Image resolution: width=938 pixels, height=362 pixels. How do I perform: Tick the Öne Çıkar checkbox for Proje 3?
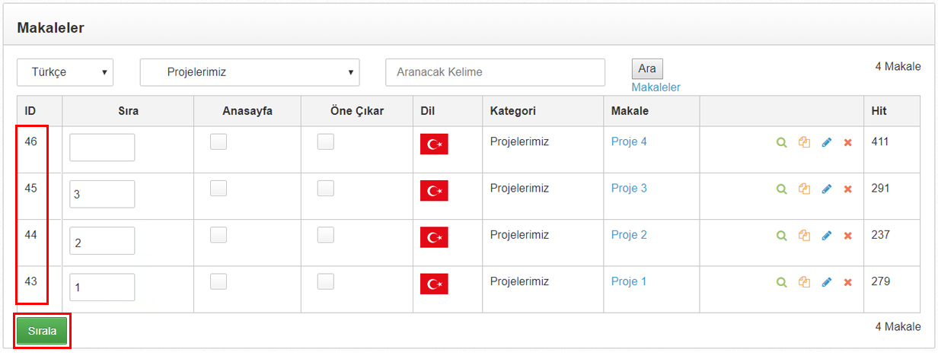(x=326, y=188)
